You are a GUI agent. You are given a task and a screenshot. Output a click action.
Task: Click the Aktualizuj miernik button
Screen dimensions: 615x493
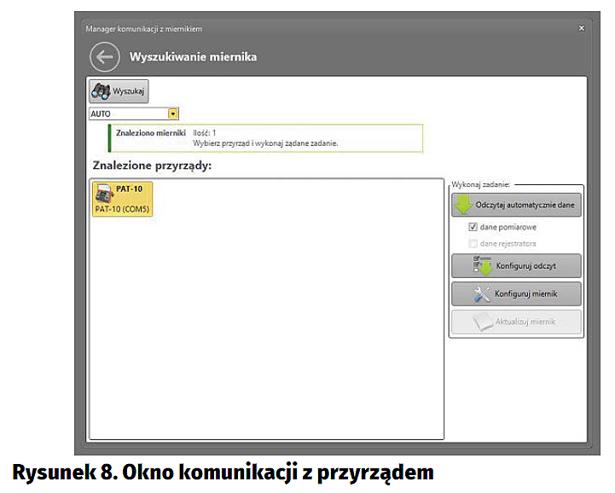(516, 322)
